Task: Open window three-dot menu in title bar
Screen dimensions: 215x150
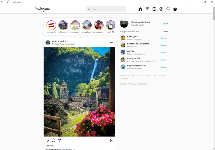Action: tap(189, 2)
